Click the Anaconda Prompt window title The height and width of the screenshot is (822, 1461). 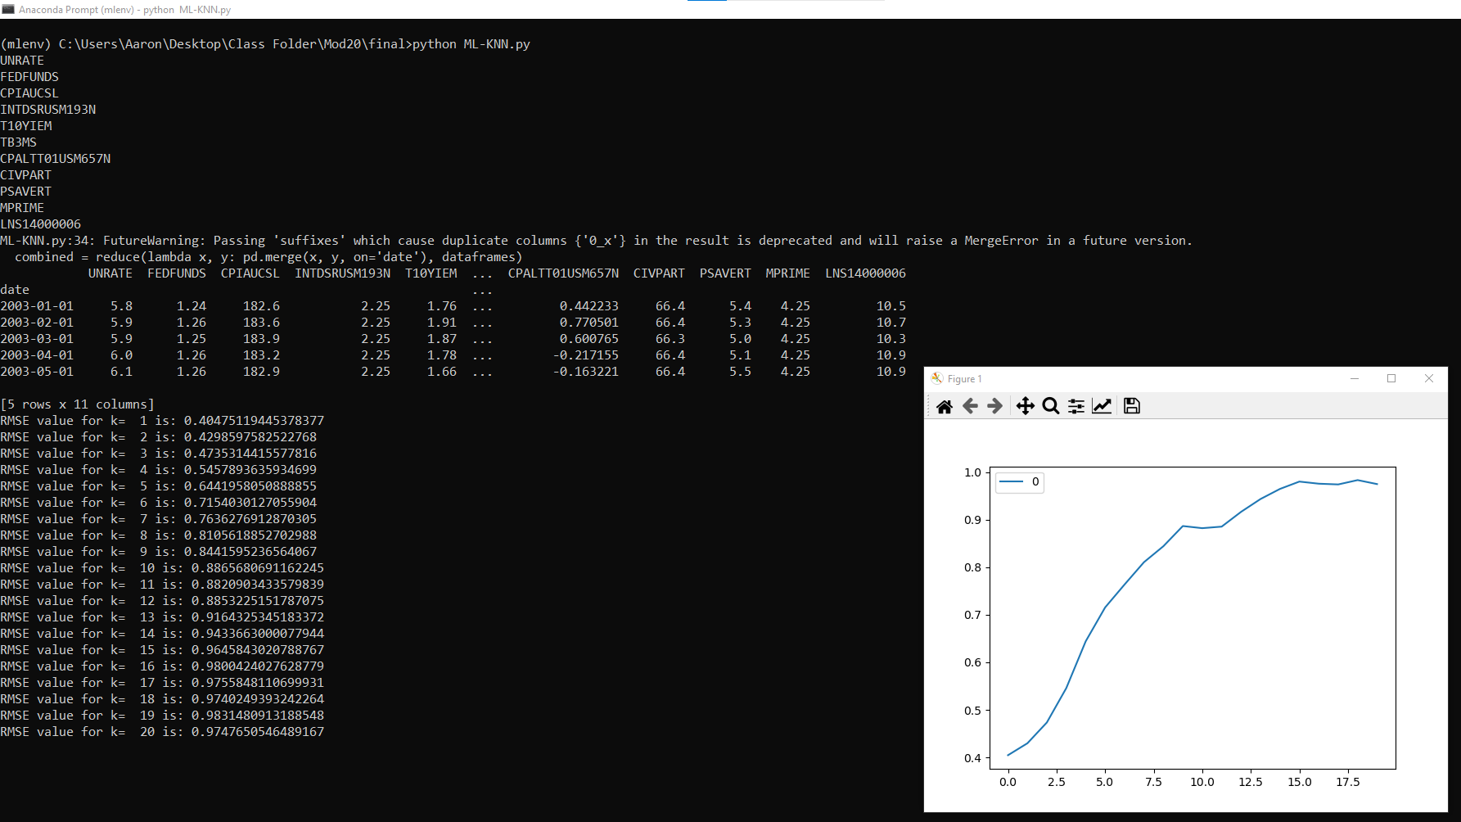click(x=125, y=10)
